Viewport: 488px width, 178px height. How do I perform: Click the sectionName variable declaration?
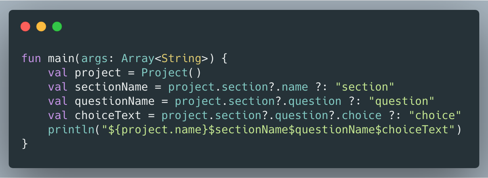[x=111, y=87]
